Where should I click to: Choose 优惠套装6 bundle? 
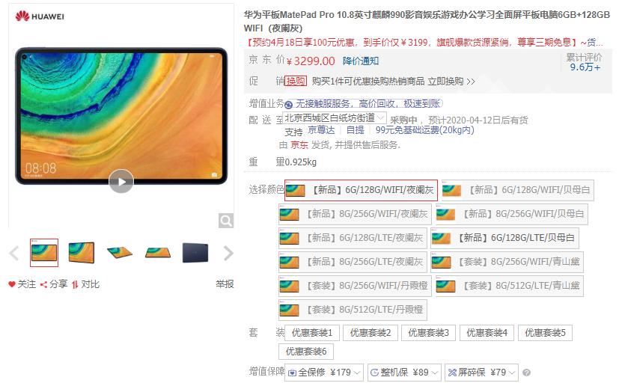click(306, 352)
